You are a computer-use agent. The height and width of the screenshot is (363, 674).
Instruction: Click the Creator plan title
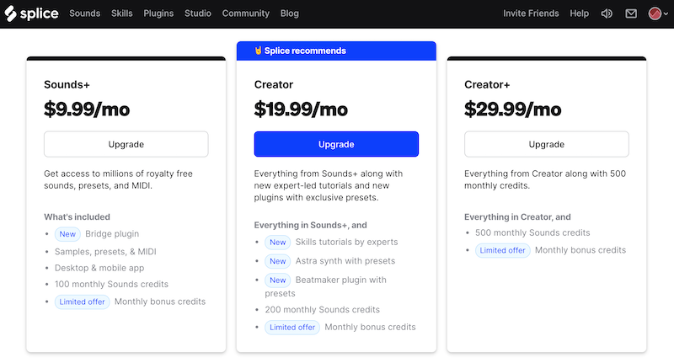pyautogui.click(x=273, y=84)
